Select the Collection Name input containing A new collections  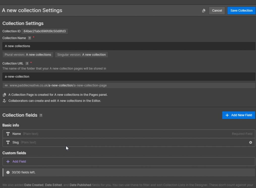[x=101, y=46]
